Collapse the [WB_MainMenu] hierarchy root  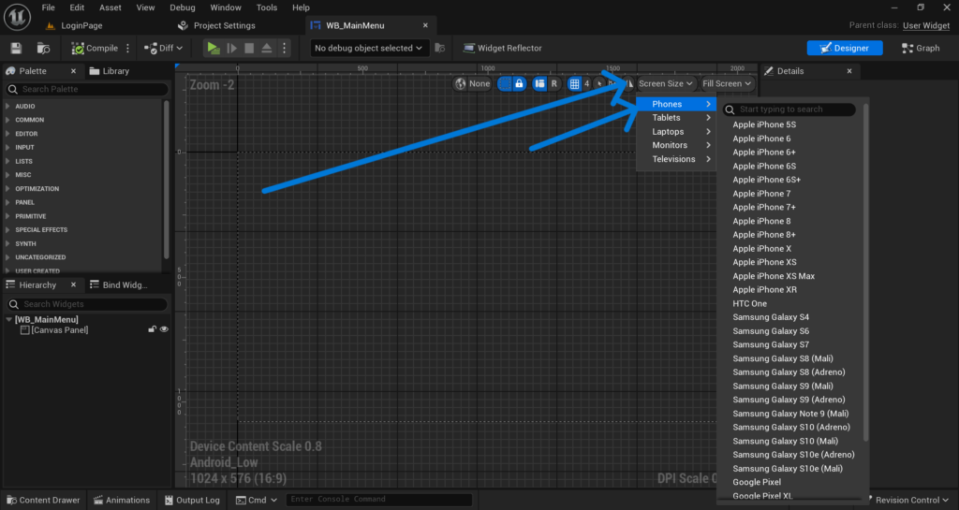8,319
